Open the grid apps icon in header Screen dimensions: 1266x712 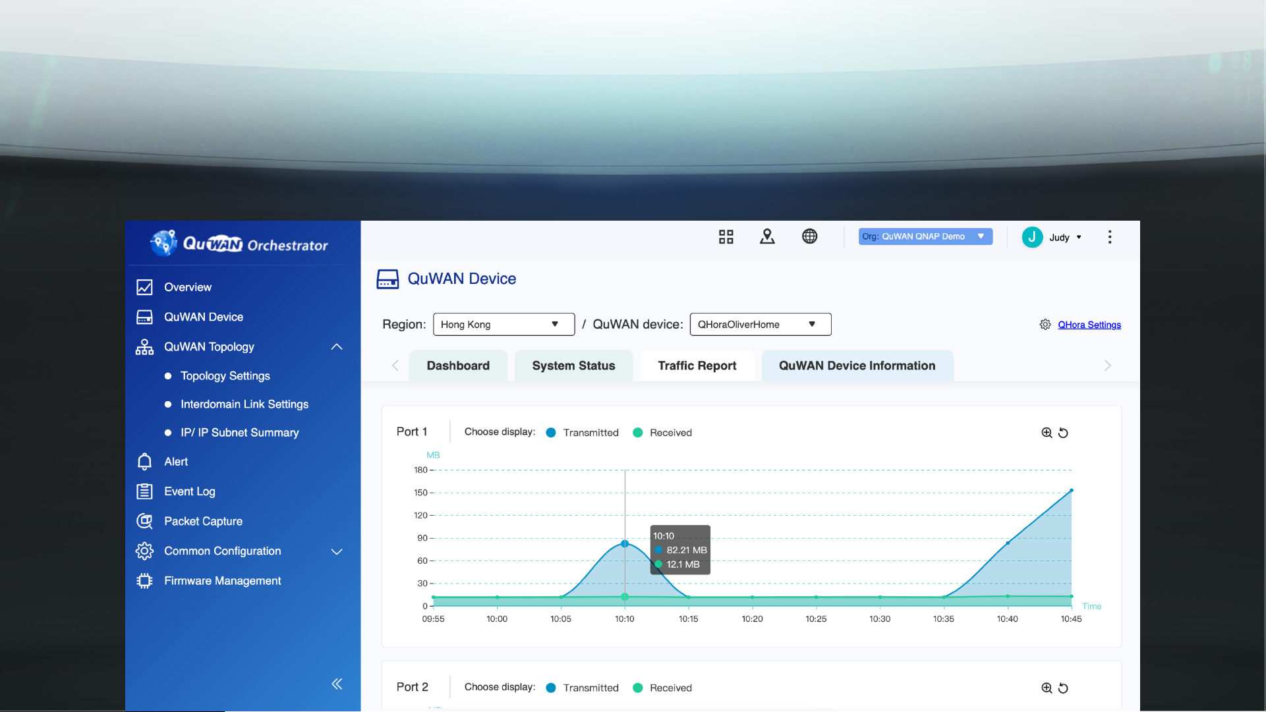726,237
